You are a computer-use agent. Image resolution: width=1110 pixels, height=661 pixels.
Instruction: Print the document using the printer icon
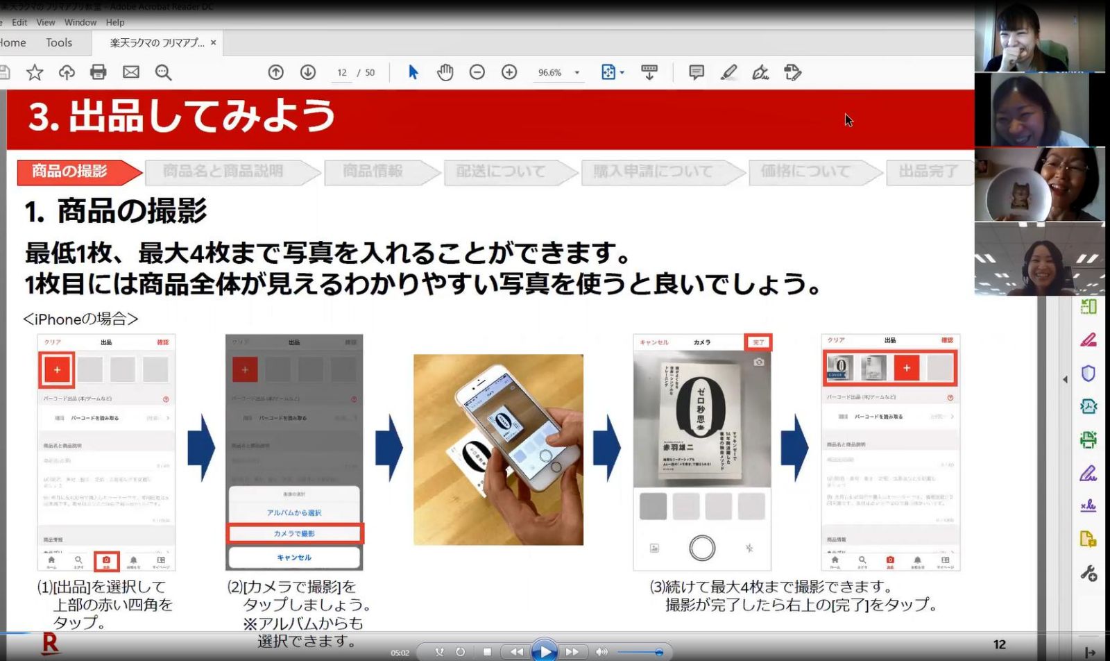point(99,72)
